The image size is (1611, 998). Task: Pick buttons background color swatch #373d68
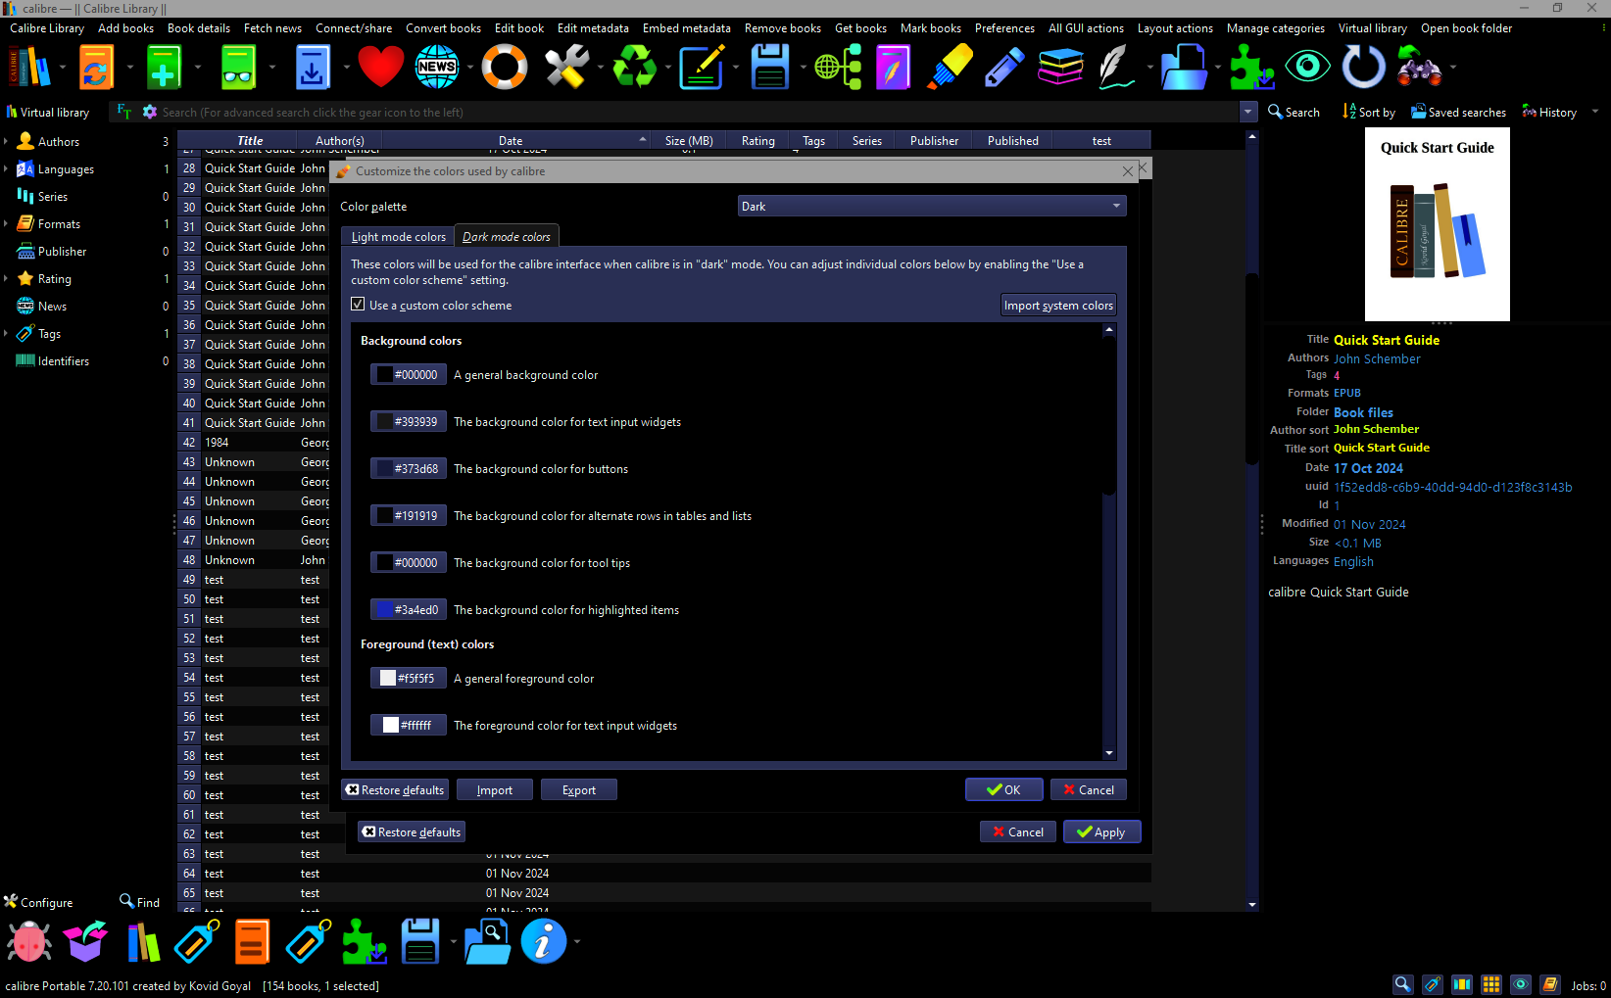click(409, 468)
